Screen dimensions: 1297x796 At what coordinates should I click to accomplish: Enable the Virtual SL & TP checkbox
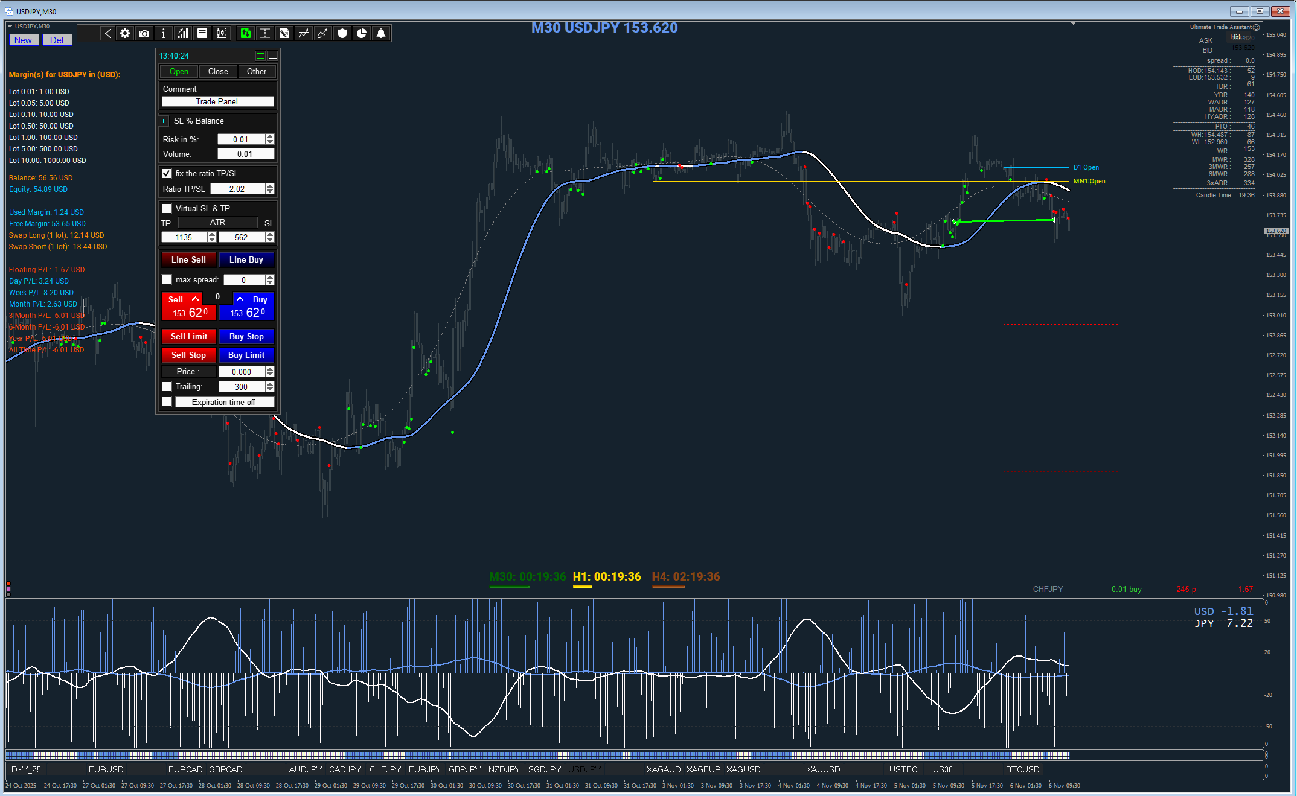[x=167, y=209]
